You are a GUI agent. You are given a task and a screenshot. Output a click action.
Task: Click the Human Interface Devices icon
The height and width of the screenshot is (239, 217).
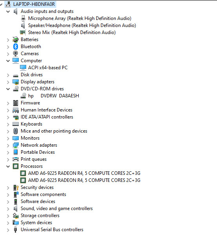tap(16, 110)
